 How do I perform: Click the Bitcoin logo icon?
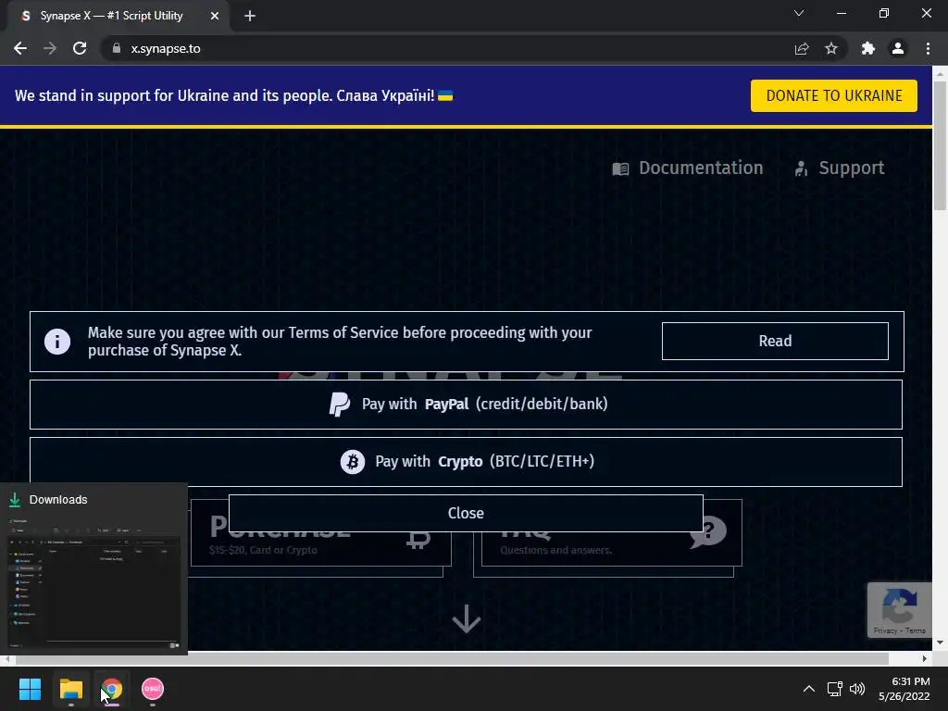[x=353, y=462]
